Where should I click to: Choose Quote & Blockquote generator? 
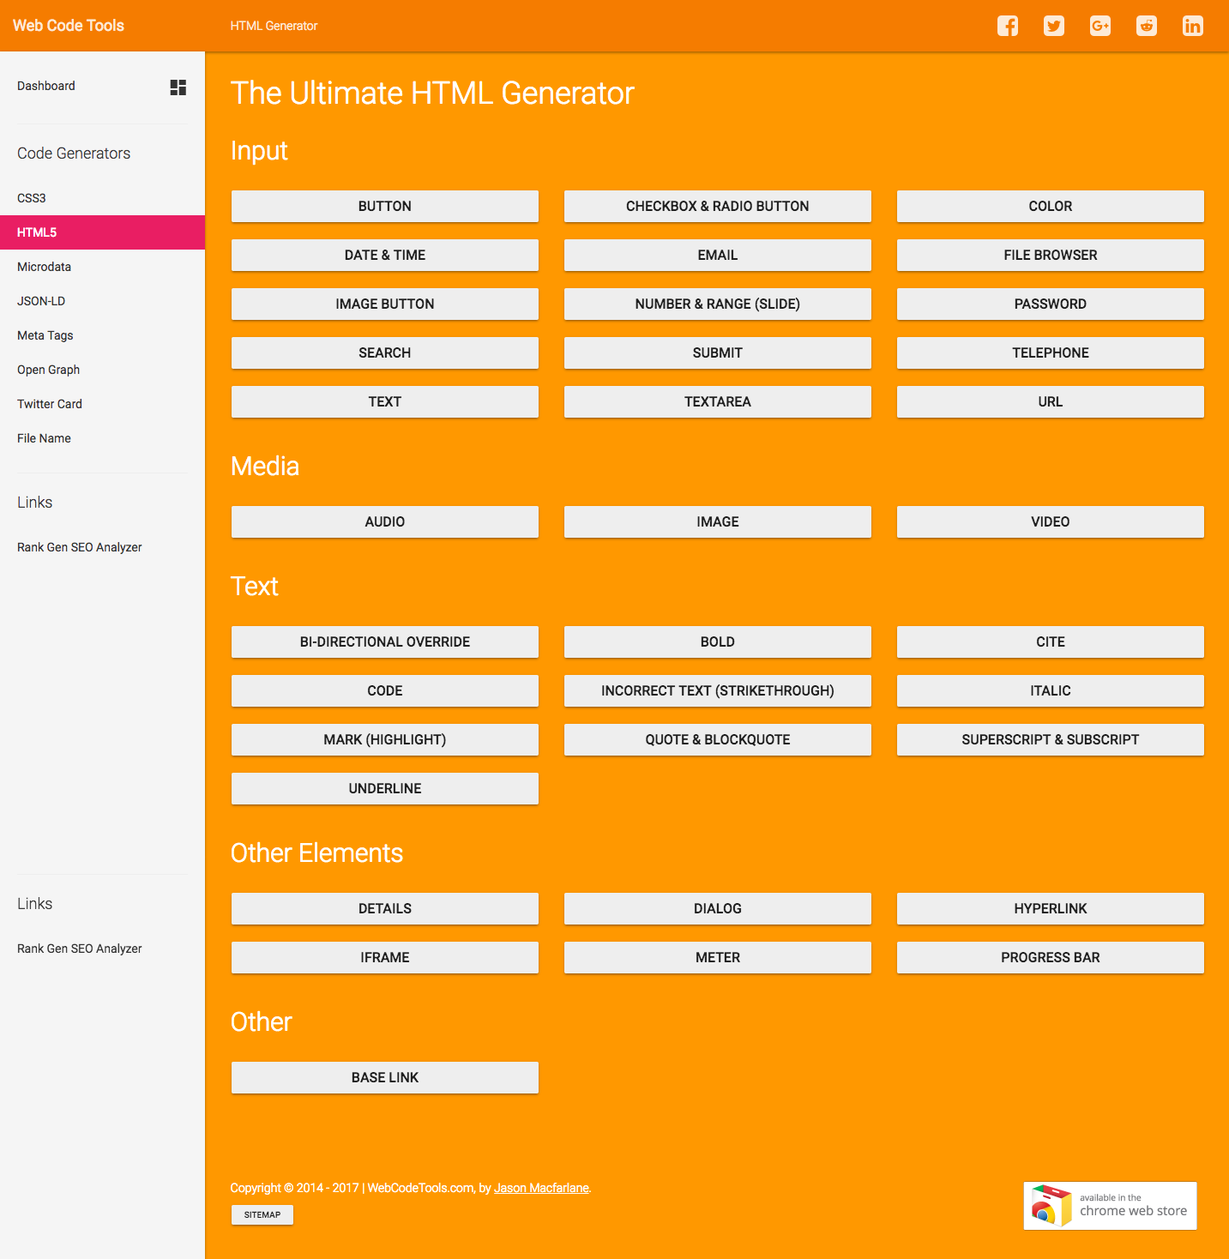pyautogui.click(x=718, y=739)
